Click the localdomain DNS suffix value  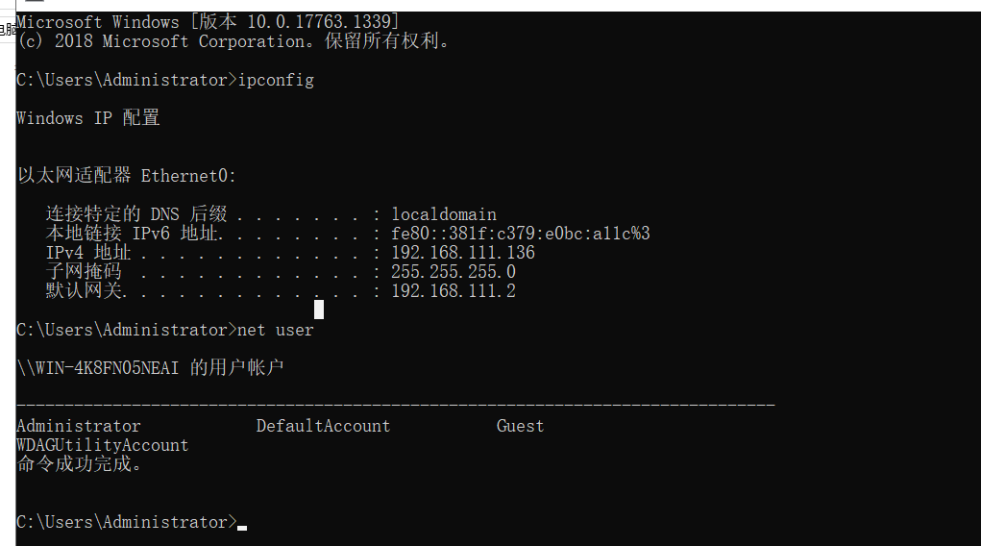pyautogui.click(x=444, y=214)
